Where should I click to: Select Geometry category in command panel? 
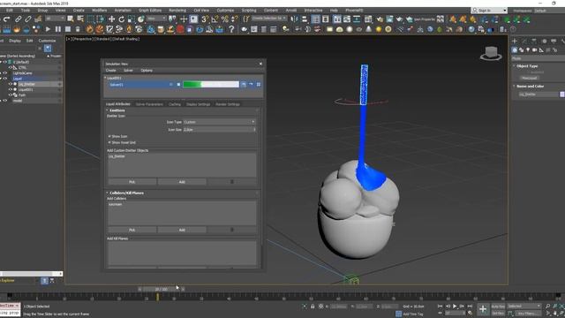[x=515, y=50]
